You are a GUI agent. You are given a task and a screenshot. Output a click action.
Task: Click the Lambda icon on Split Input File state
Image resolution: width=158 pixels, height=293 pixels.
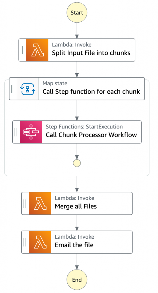click(37, 50)
